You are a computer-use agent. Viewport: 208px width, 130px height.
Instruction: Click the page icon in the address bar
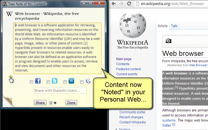click(138, 4)
